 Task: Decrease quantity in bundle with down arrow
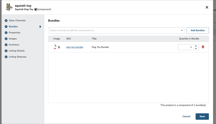point(196,48)
